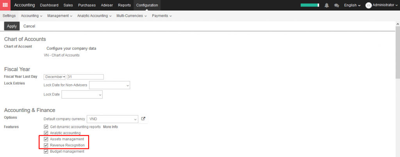Uncheck Revenue Recognition checkbox
The width and height of the screenshot is (400, 157).
coord(46,145)
